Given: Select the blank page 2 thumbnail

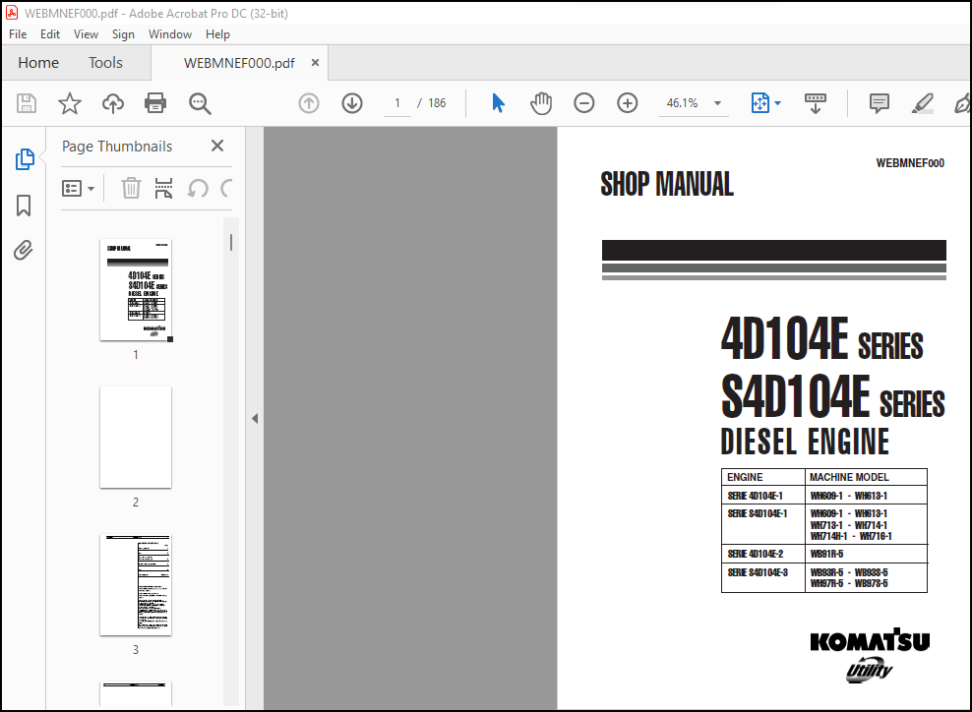Looking at the screenshot, I should pyautogui.click(x=136, y=438).
